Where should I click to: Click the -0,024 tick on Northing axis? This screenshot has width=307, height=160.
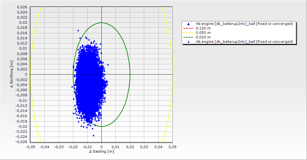(x=21, y=137)
